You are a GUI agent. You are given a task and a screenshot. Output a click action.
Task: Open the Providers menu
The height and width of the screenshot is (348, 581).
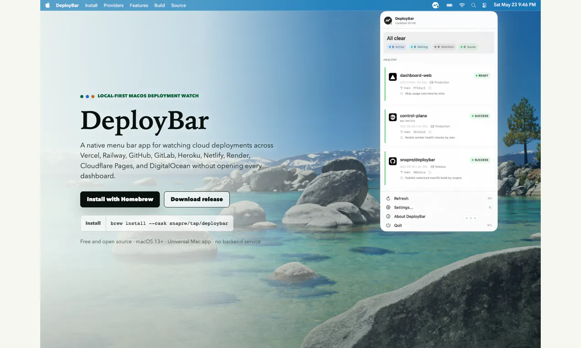coord(113,5)
